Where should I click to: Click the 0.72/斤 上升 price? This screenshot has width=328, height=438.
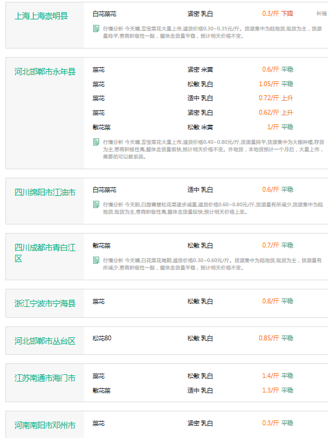[276, 98]
